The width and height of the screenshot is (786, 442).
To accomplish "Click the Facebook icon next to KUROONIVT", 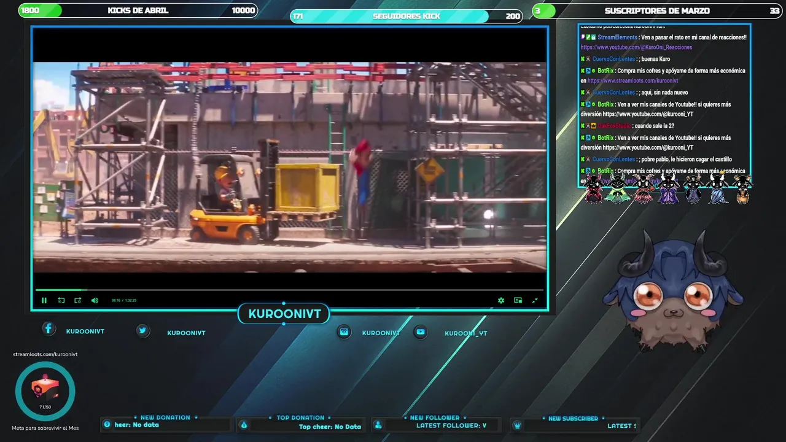I will (49, 328).
